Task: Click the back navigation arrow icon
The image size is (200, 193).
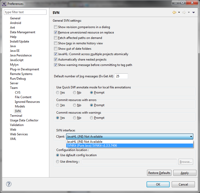Action: click(x=174, y=12)
